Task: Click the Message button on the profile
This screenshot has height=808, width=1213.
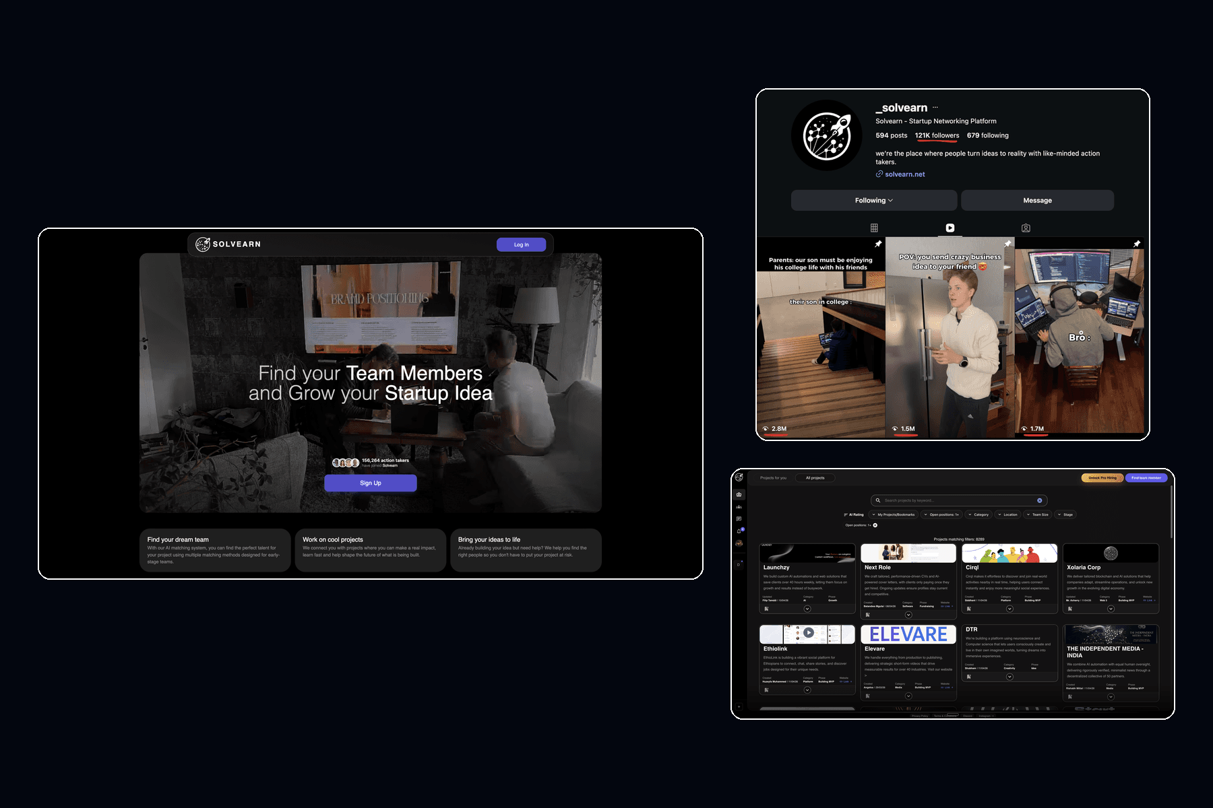Action: point(1037,201)
